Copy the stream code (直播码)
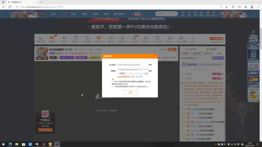The image size is (262, 147). click(150, 71)
